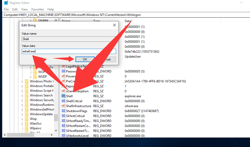Click the SiHostRestartCo... DWORD icon
250x147 pixels.
pyautogui.click(x=63, y=126)
